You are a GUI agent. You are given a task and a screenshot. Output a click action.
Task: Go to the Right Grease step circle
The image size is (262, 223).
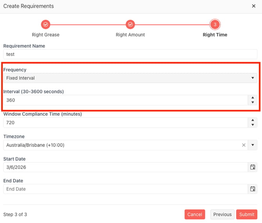[45, 25]
